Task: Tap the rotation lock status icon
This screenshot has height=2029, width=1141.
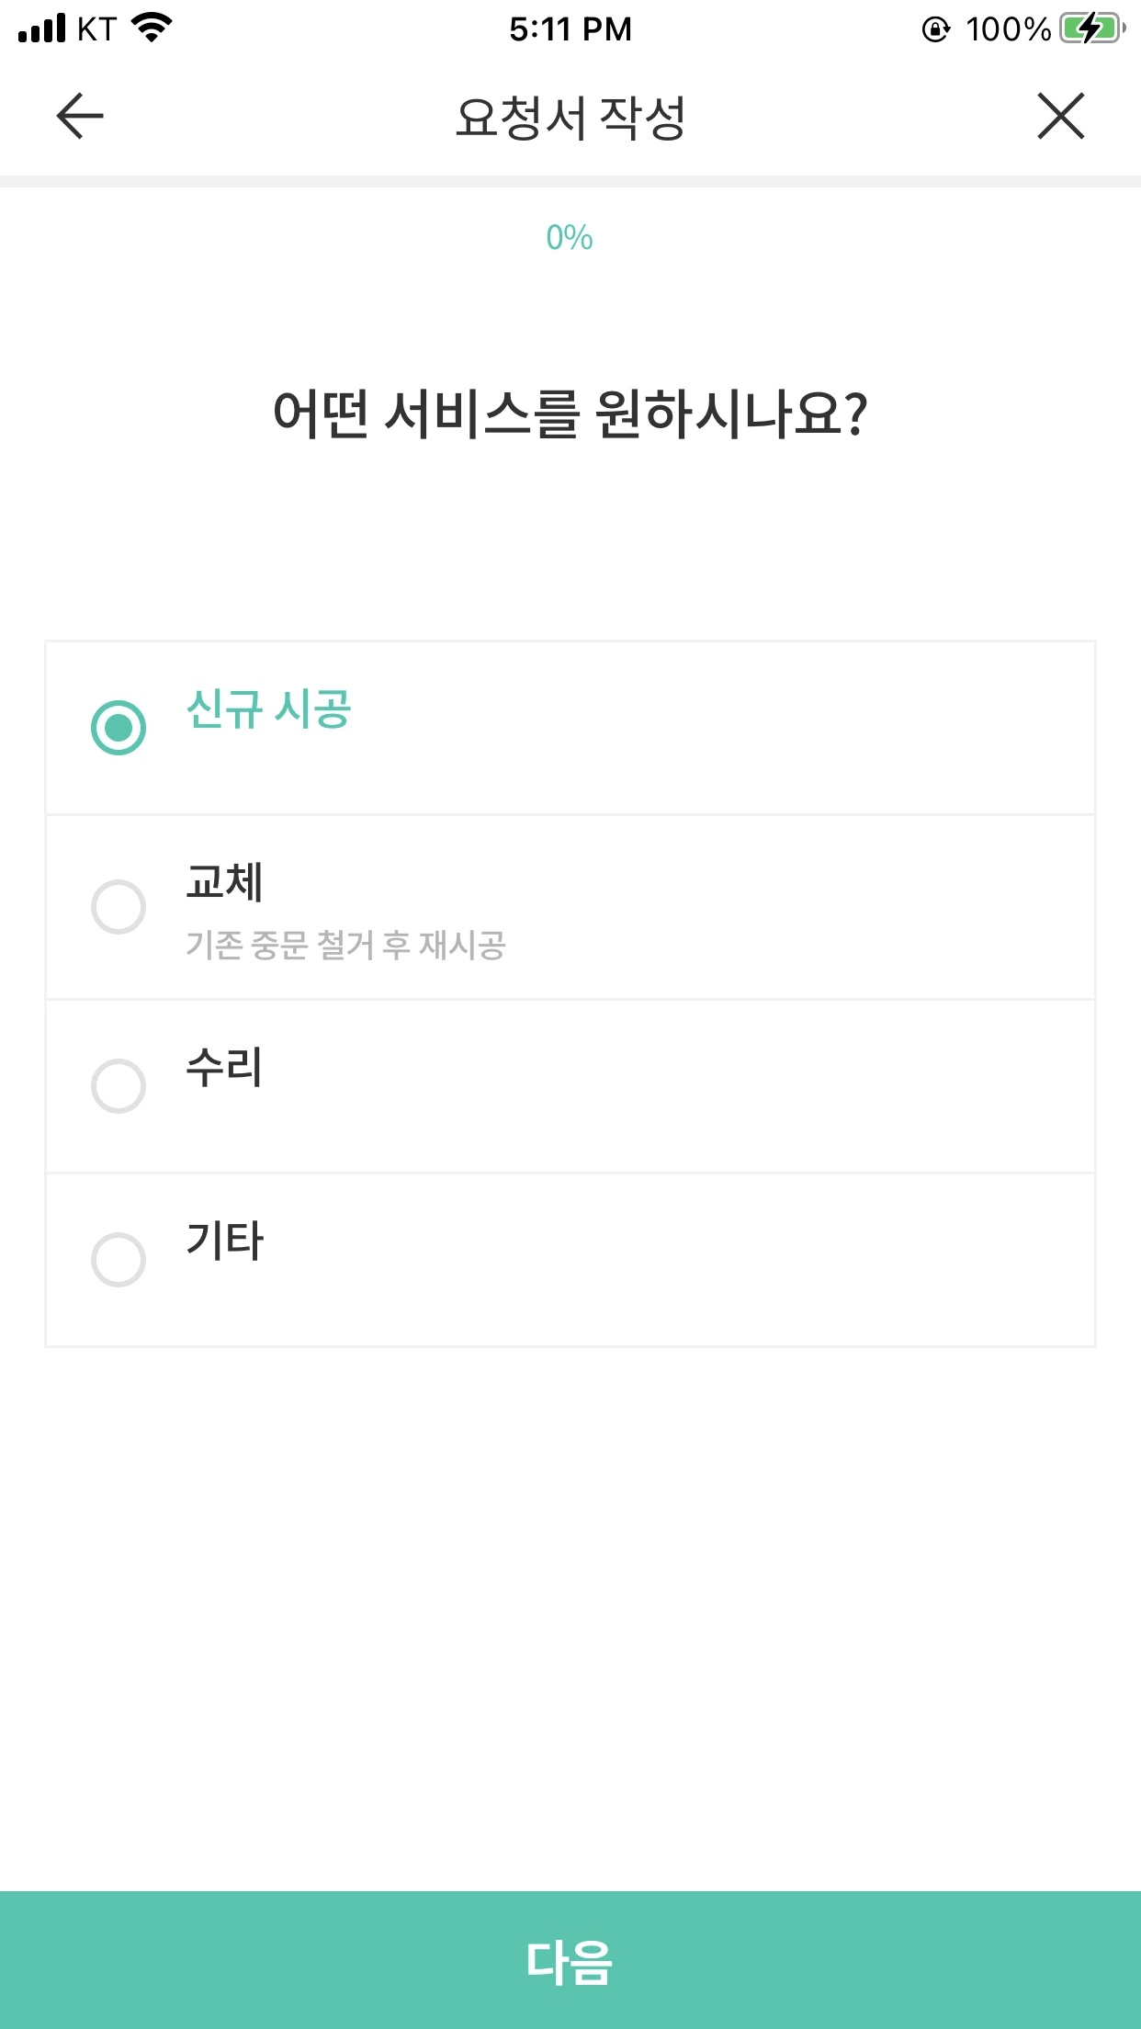Action: pos(935,29)
